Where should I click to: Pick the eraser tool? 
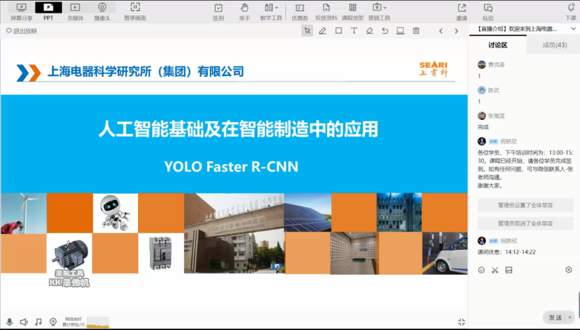pos(369,31)
